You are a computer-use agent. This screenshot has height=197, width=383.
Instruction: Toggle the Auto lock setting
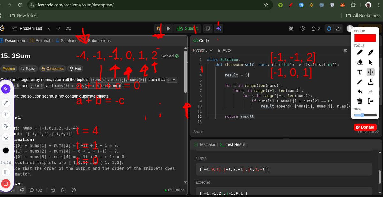point(224,50)
